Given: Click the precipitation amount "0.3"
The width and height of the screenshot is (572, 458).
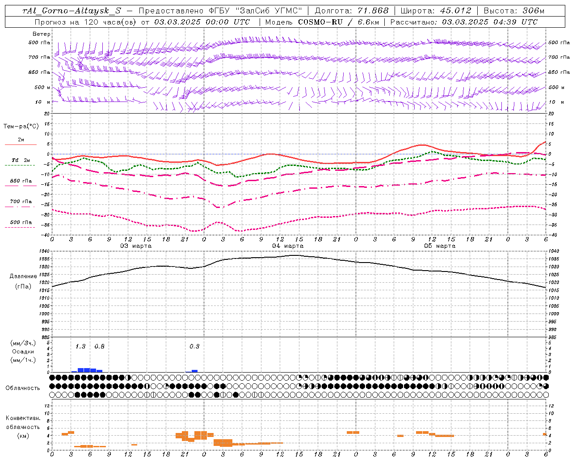Looking at the screenshot, I should click(194, 346).
